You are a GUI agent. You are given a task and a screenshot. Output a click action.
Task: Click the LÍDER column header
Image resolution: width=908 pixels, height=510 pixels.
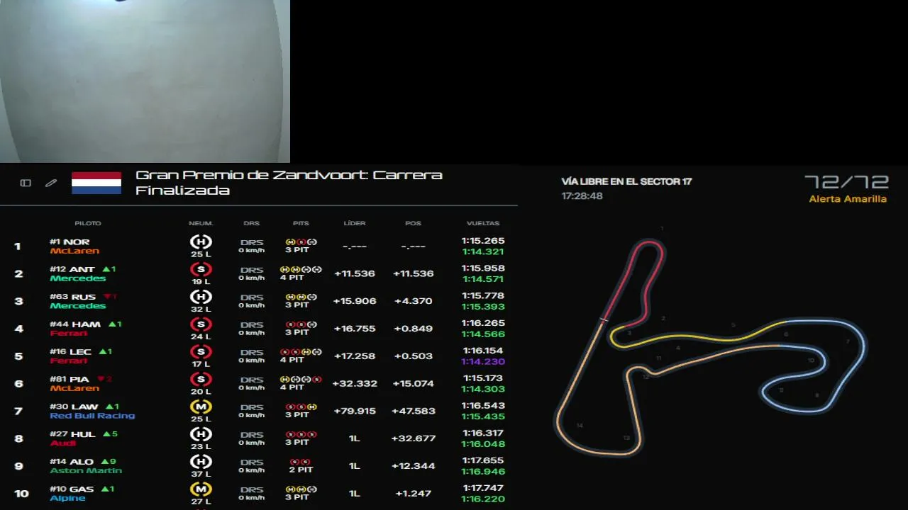[x=355, y=223]
